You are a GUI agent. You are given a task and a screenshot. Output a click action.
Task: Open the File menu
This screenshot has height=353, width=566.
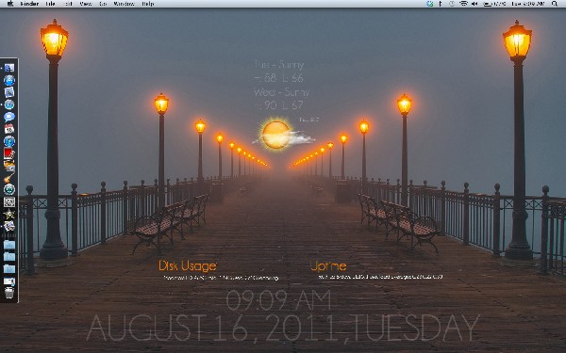50,4
